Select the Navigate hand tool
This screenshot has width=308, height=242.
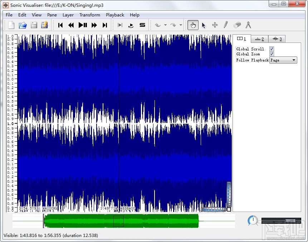pos(193,25)
